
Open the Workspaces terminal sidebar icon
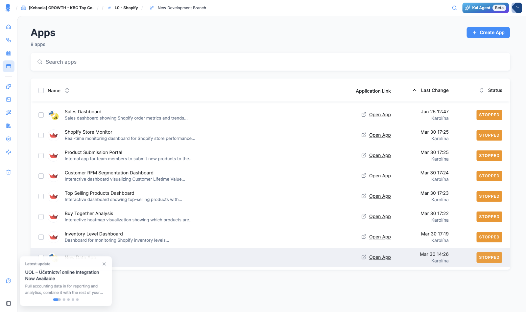click(9, 100)
